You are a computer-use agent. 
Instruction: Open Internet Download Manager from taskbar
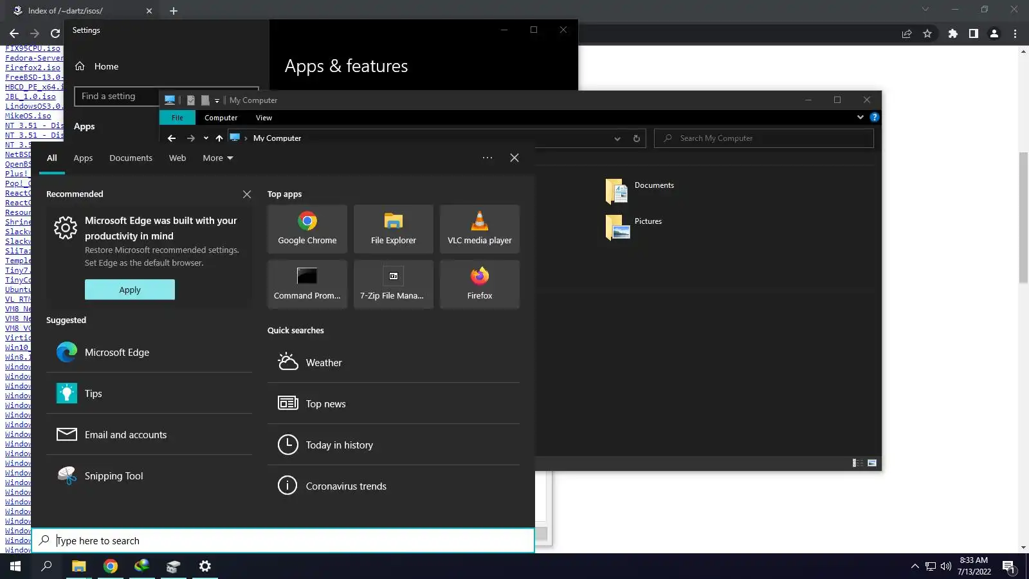click(x=141, y=566)
